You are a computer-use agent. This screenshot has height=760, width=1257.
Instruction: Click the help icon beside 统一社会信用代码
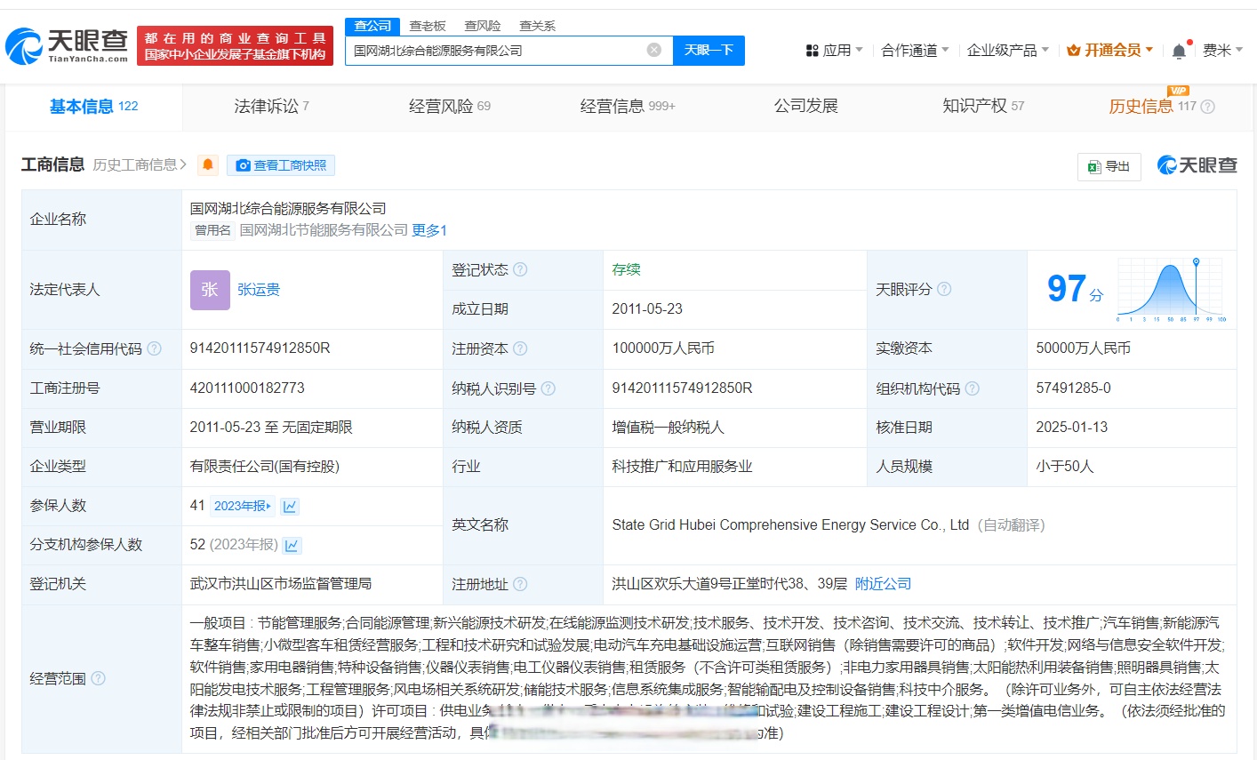[x=156, y=348]
